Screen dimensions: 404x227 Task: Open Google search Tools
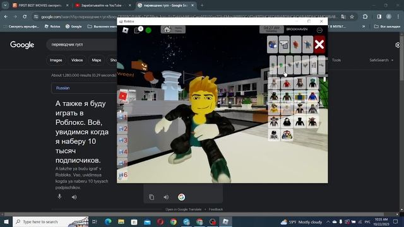click(336, 61)
